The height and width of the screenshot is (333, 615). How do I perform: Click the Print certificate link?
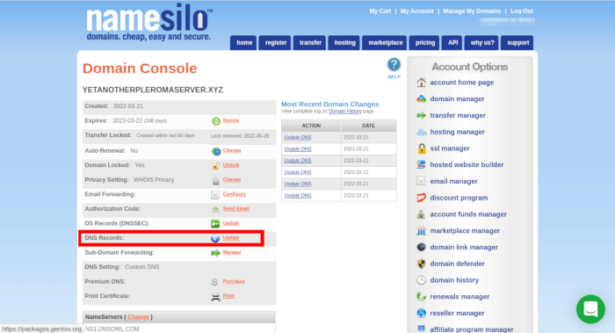pyautogui.click(x=228, y=296)
